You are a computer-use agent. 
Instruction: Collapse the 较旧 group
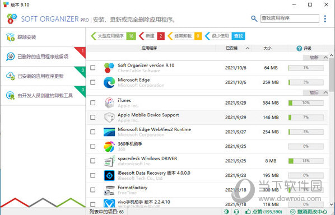[325, 92]
